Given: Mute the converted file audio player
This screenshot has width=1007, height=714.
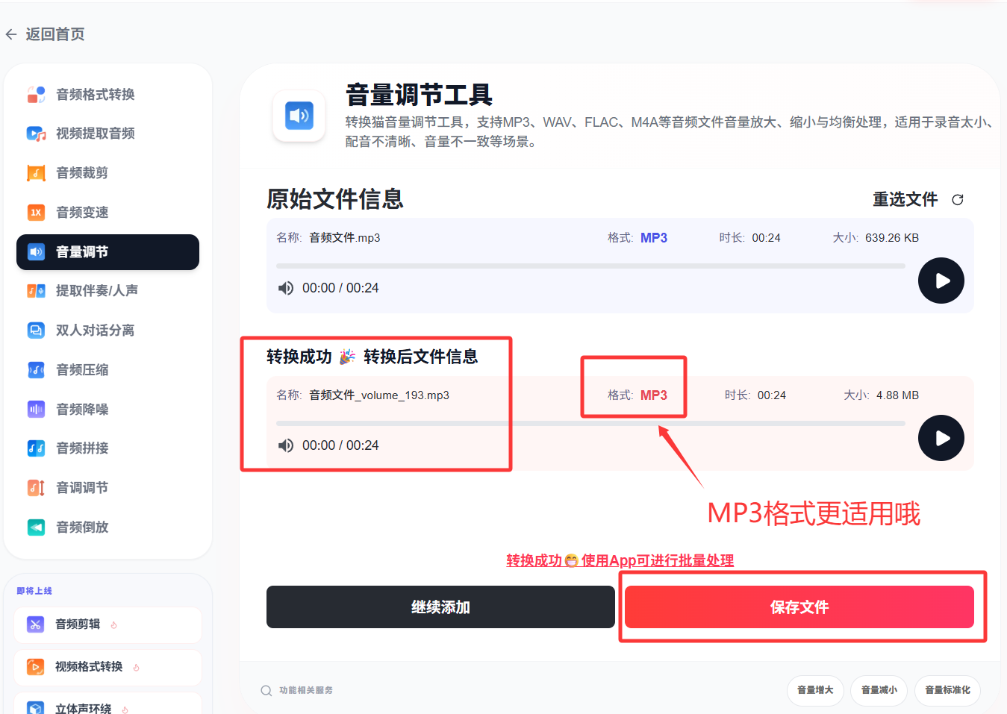Looking at the screenshot, I should pos(286,445).
